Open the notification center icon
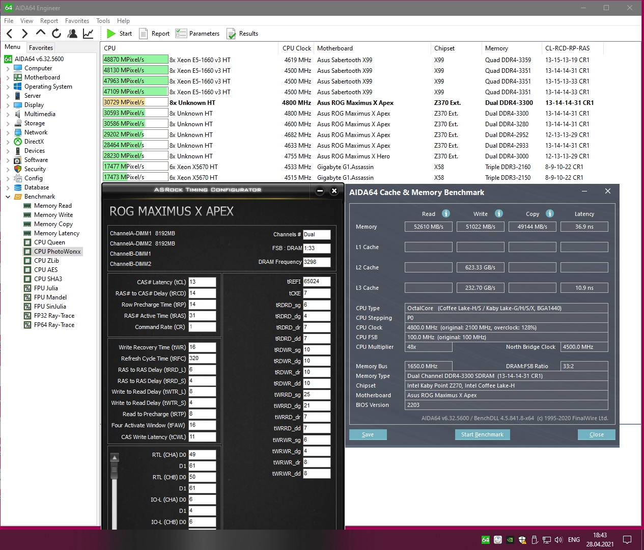 click(627, 540)
